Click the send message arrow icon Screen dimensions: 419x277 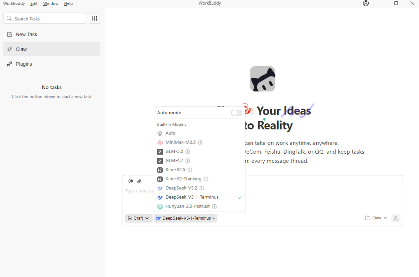tap(396, 218)
